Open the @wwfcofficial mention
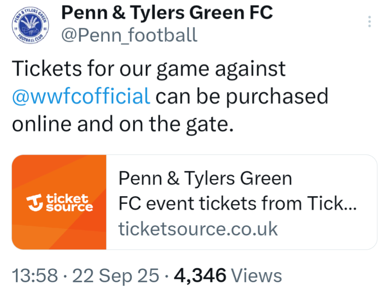Image resolution: width=384 pixels, height=291 pixels. tap(81, 96)
